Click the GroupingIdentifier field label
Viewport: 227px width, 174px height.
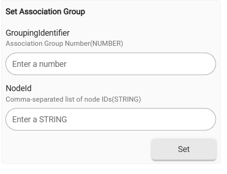click(x=38, y=33)
